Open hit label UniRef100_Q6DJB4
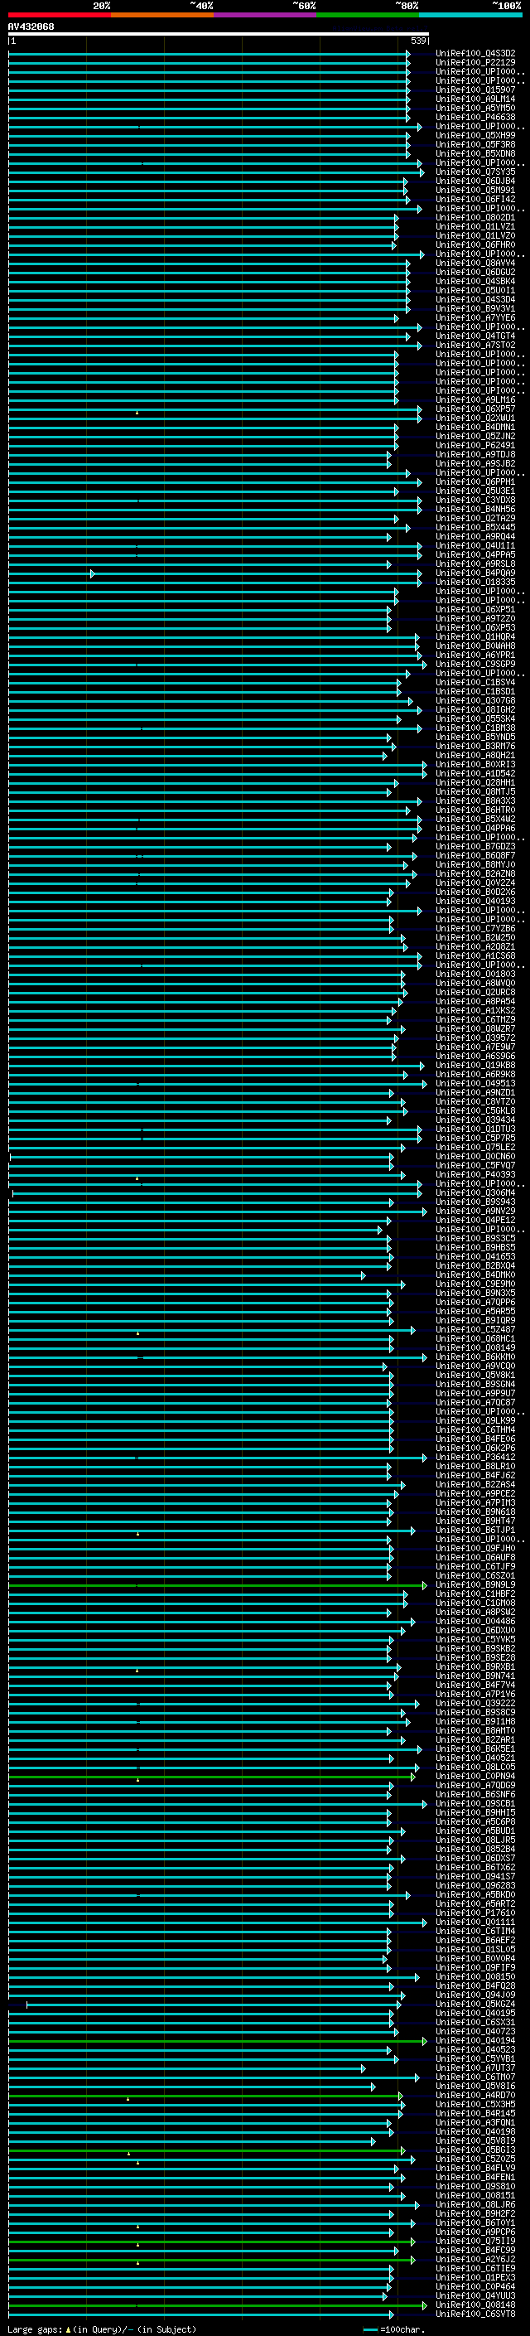 475,181
